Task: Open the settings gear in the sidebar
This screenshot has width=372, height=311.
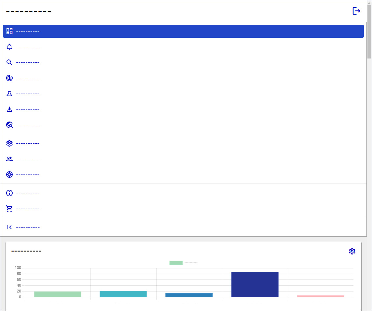Action: [x=9, y=143]
